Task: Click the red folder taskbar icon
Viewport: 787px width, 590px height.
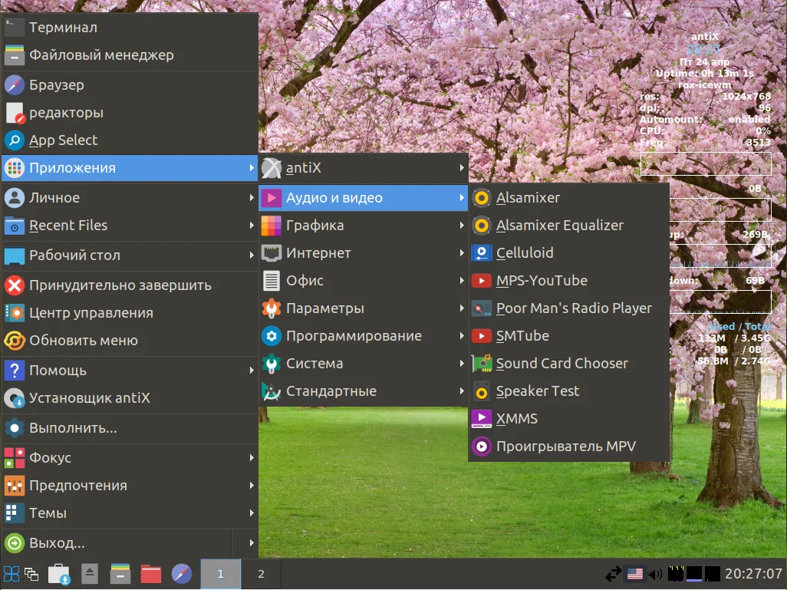Action: coord(151,574)
